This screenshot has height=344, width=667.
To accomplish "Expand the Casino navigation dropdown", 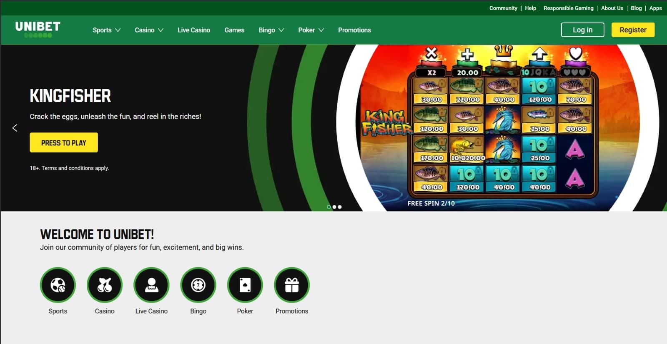I will pos(149,30).
